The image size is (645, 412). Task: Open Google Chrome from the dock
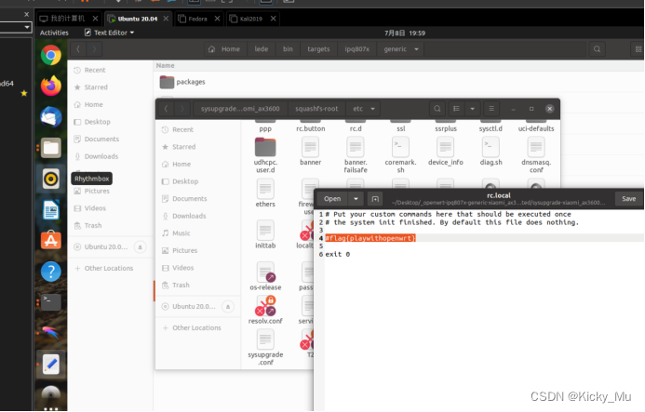click(x=51, y=55)
